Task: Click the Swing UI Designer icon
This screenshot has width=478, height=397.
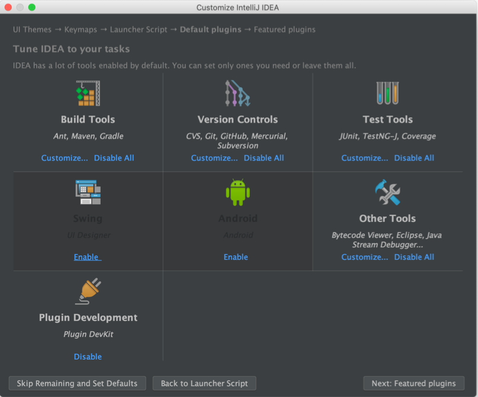Action: click(x=88, y=192)
